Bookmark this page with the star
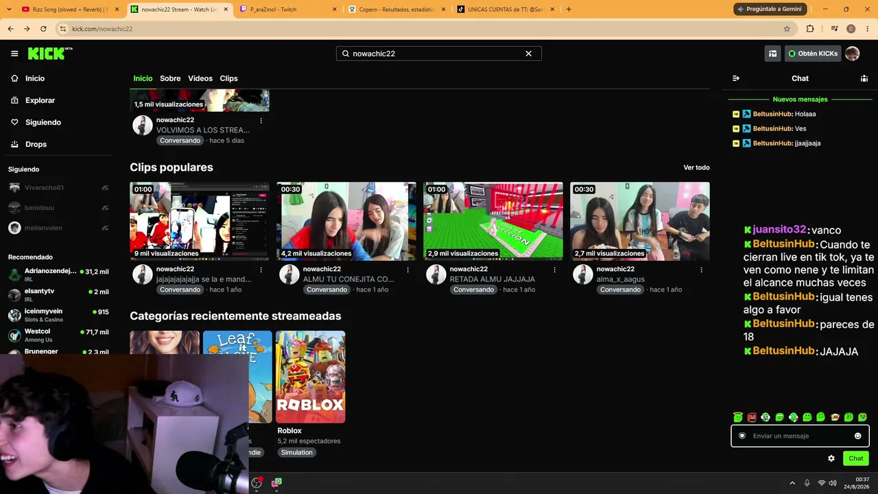This screenshot has width=878, height=494. pyautogui.click(x=787, y=29)
